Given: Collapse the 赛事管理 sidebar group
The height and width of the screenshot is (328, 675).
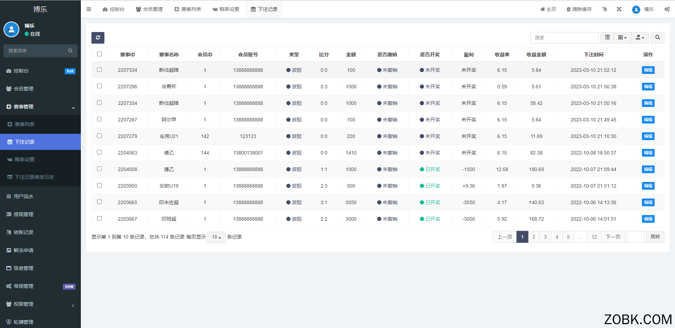Looking at the screenshot, I should [40, 107].
